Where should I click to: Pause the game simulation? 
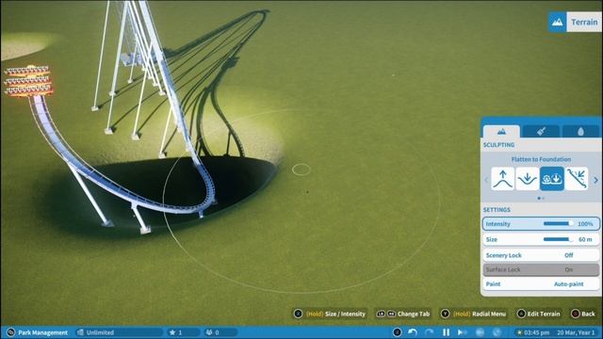click(x=446, y=332)
